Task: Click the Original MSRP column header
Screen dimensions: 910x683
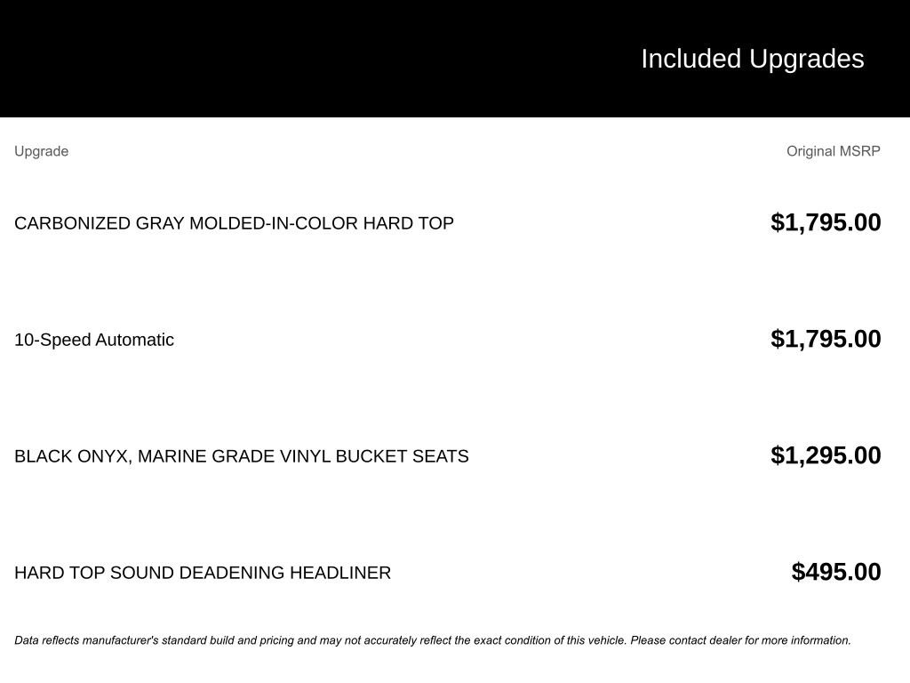Action: (x=833, y=151)
